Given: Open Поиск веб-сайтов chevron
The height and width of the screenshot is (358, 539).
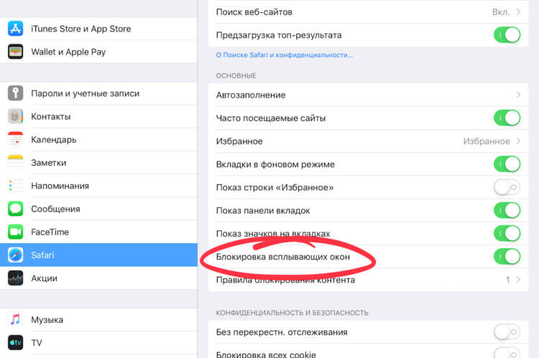Looking at the screenshot, I should (518, 12).
